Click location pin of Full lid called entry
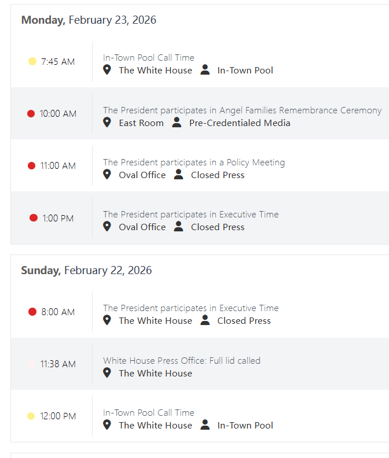The width and height of the screenshot is (389, 458). coord(107,373)
